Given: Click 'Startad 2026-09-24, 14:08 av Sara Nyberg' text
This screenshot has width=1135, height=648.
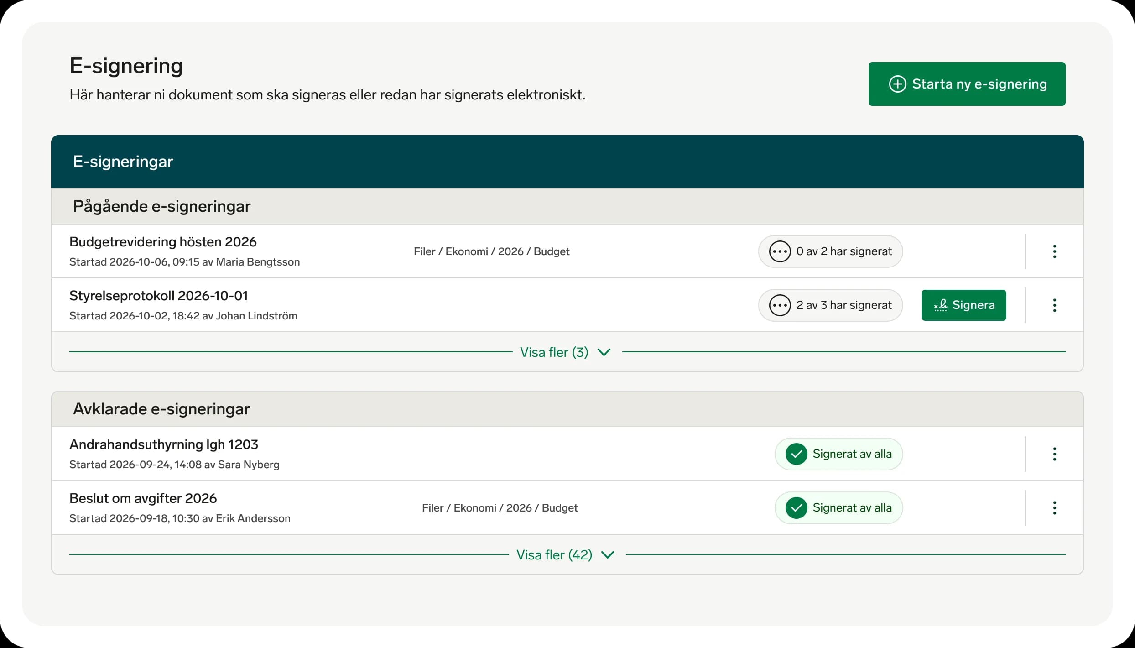Looking at the screenshot, I should click(x=174, y=465).
